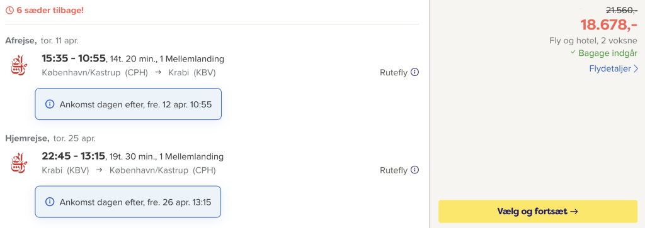Click the 18.678,- price

pyautogui.click(x=609, y=25)
